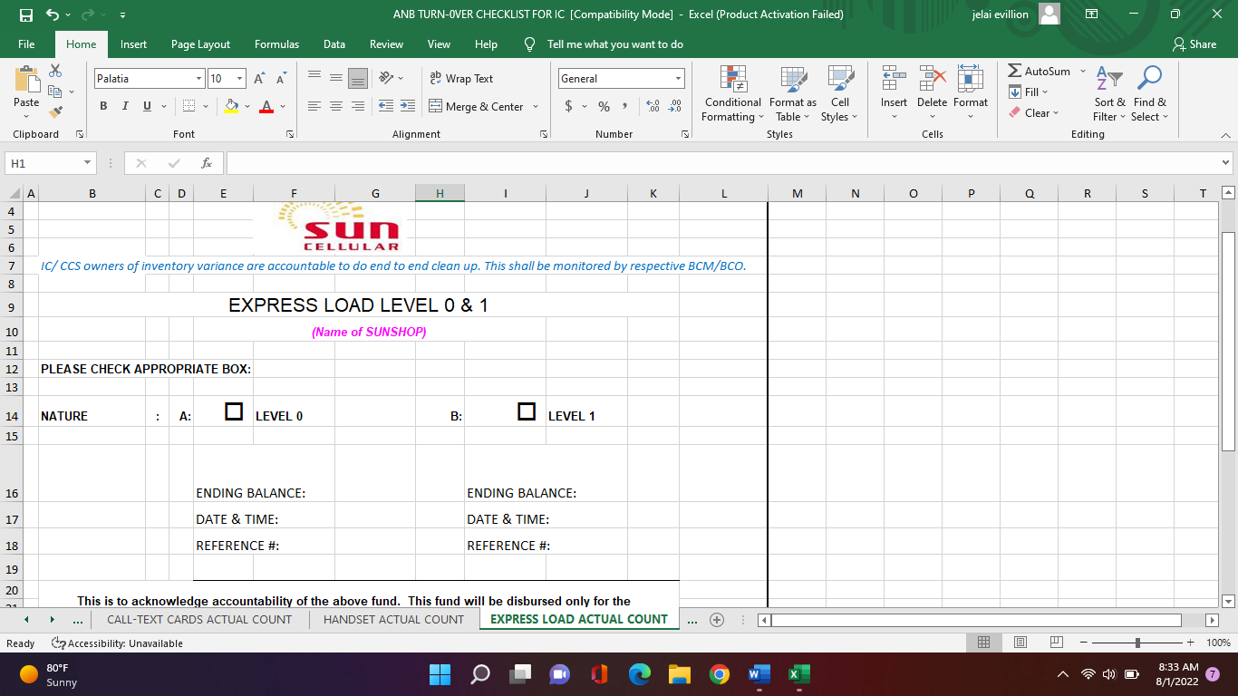This screenshot has width=1238, height=696.
Task: Open the Cell Styles dropdown
Action: coord(840,93)
